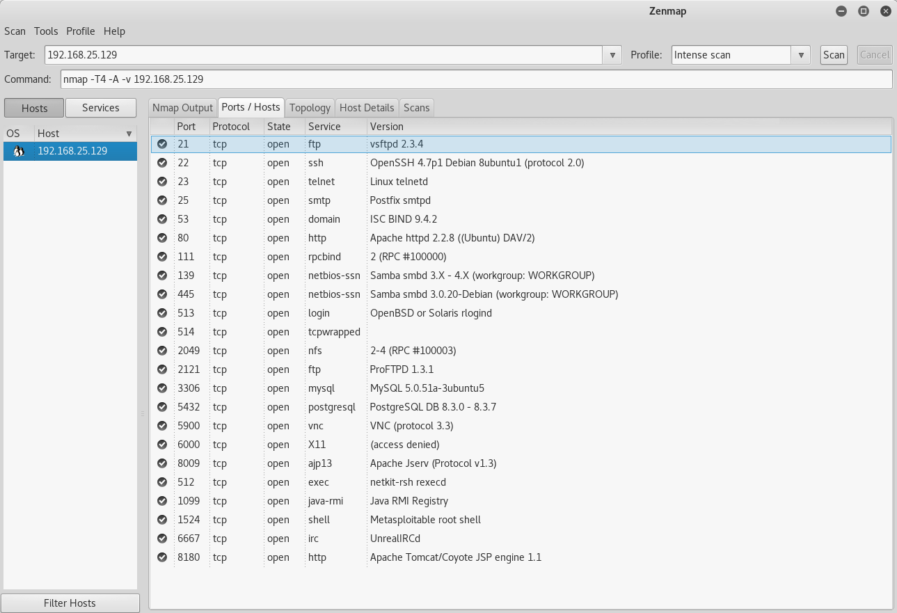Click the Java RMI Registry version cell
This screenshot has height=613, width=897.
(409, 501)
